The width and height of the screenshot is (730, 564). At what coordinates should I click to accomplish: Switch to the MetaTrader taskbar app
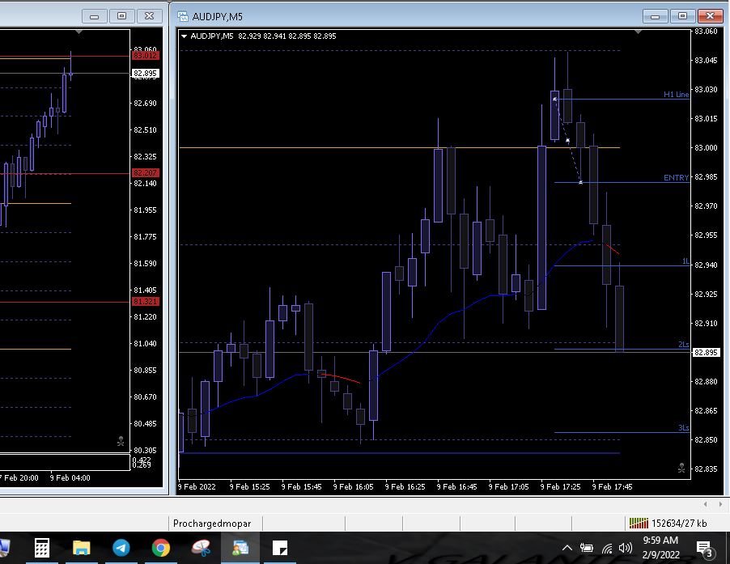[x=240, y=549]
